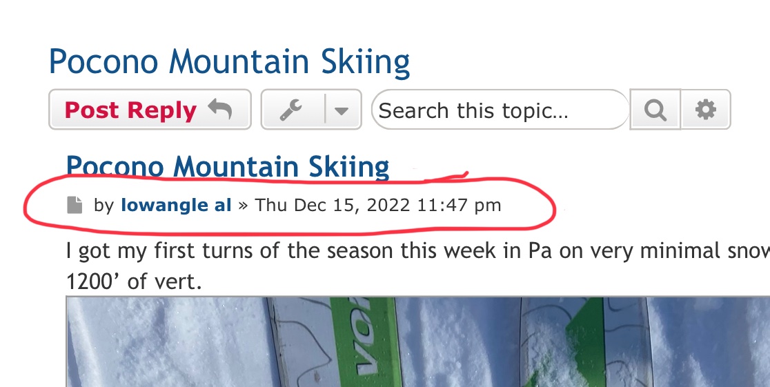Open the post subject link 'Pocono Mountain Skiing'
The height and width of the screenshot is (387, 770).
[x=228, y=166]
